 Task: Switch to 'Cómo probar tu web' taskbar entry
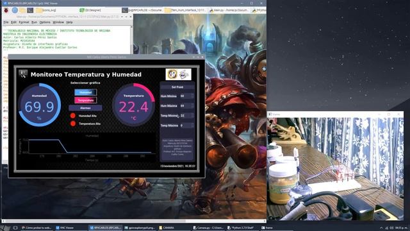pos(37,228)
